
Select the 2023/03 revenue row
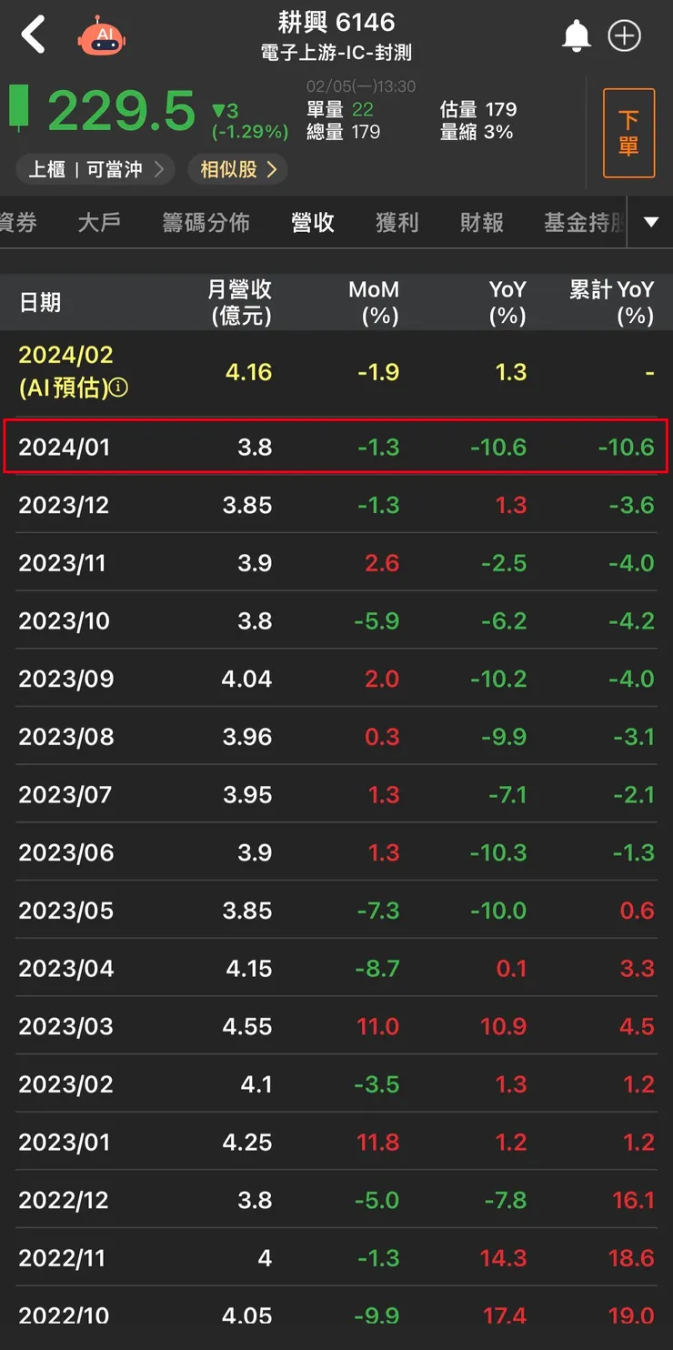(x=336, y=1026)
